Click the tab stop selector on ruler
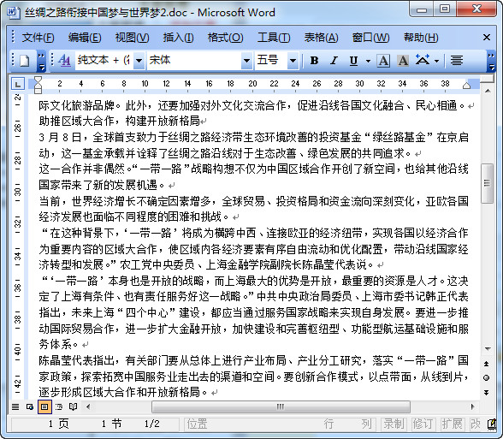The width and height of the screenshot is (503, 439). pyautogui.click(x=17, y=84)
